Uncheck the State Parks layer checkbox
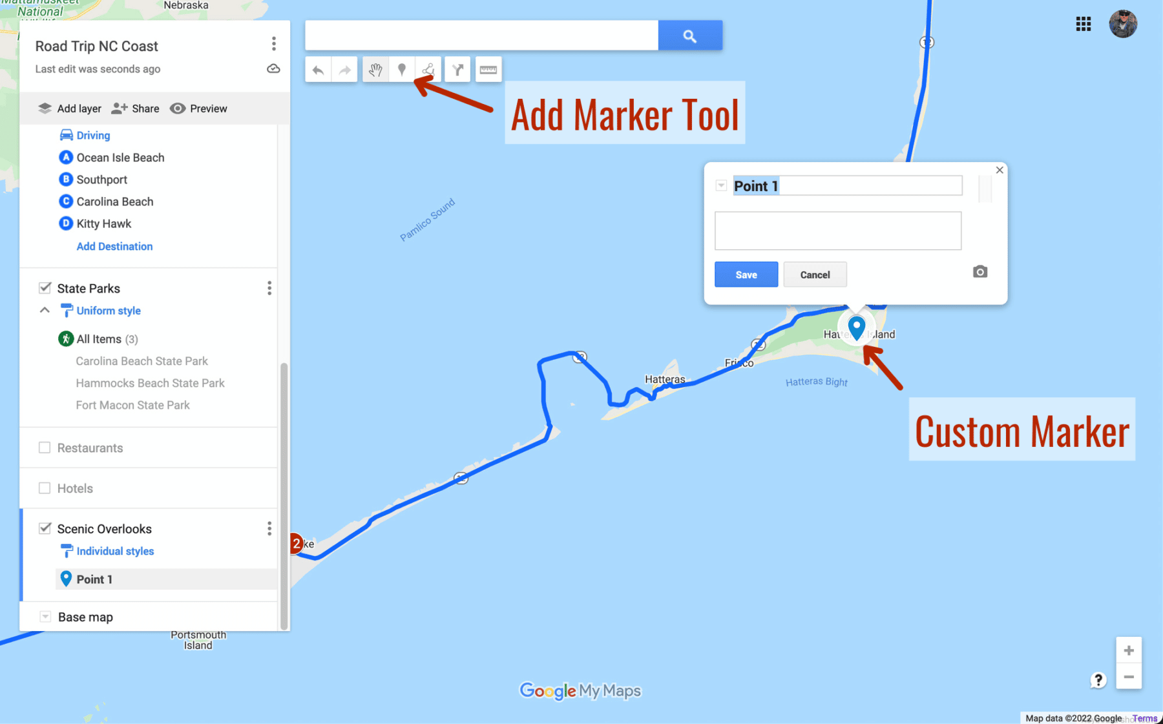The width and height of the screenshot is (1163, 724). (x=45, y=288)
